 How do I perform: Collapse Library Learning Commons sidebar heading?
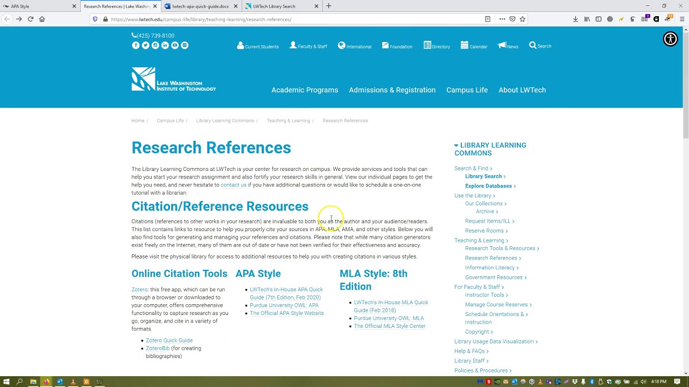point(490,149)
